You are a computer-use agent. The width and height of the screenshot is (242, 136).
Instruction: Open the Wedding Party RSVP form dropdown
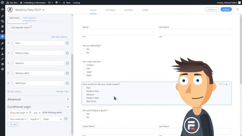tap(29, 10)
